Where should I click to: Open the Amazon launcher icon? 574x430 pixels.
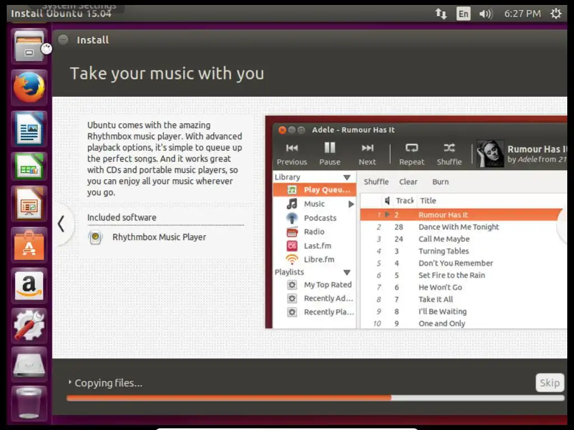(x=29, y=286)
